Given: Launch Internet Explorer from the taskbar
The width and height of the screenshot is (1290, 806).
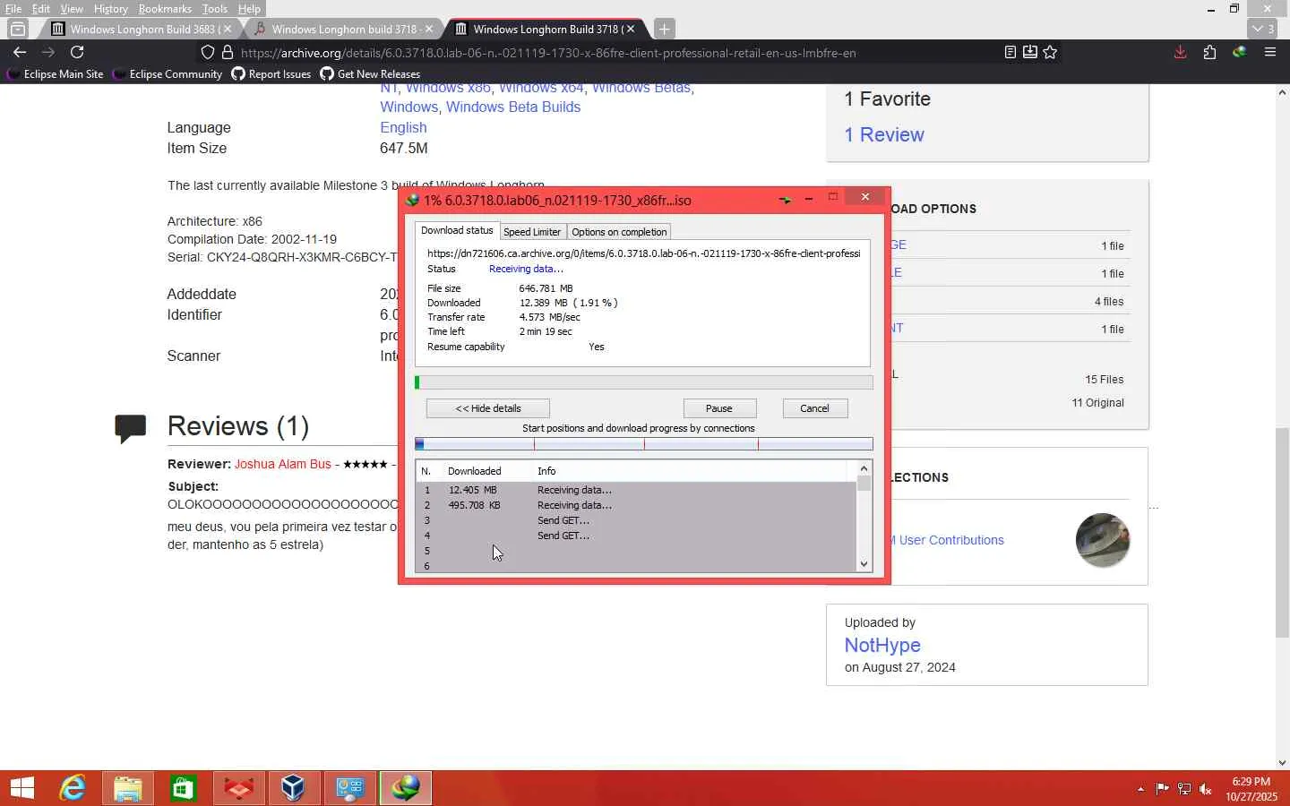Looking at the screenshot, I should pos(73,788).
